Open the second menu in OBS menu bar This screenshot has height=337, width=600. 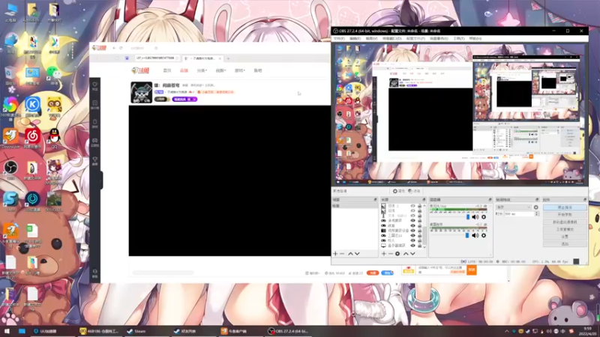pyautogui.click(x=355, y=39)
